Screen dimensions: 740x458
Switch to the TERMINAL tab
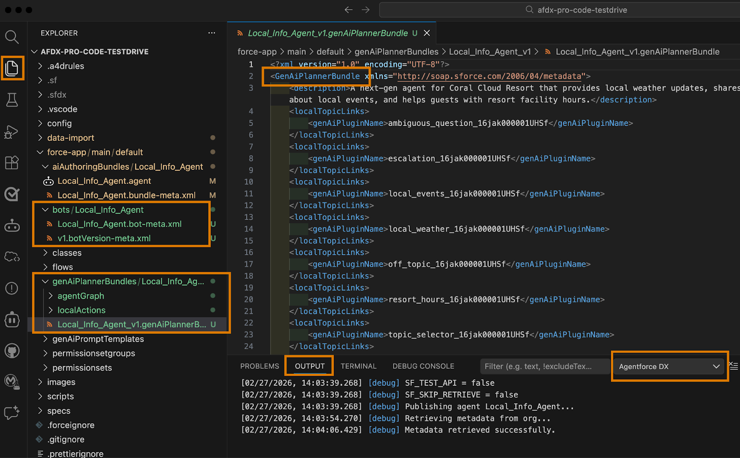tap(358, 366)
